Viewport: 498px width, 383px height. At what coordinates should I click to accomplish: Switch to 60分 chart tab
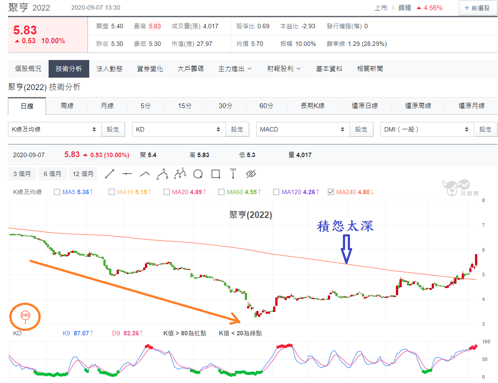pos(266,105)
